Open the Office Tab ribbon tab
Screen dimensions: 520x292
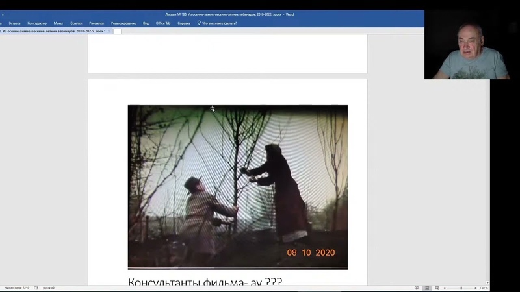pyautogui.click(x=163, y=23)
